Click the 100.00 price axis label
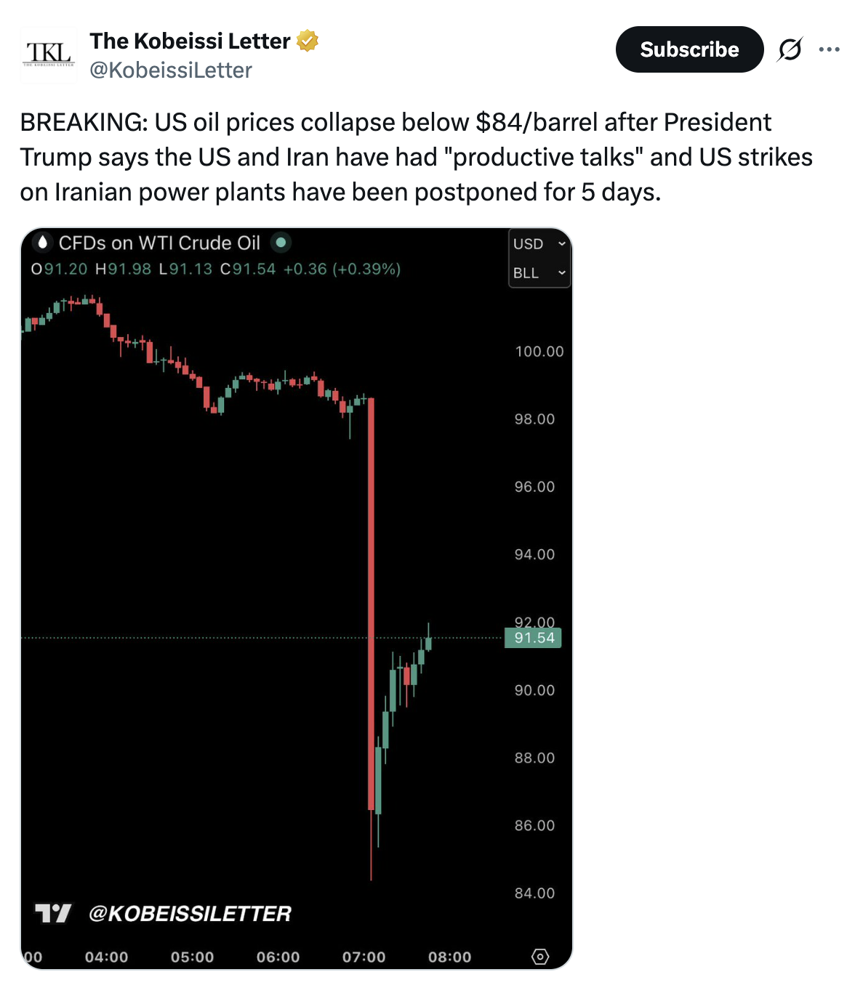Screen dimensions: 855x988 pyautogui.click(x=539, y=352)
